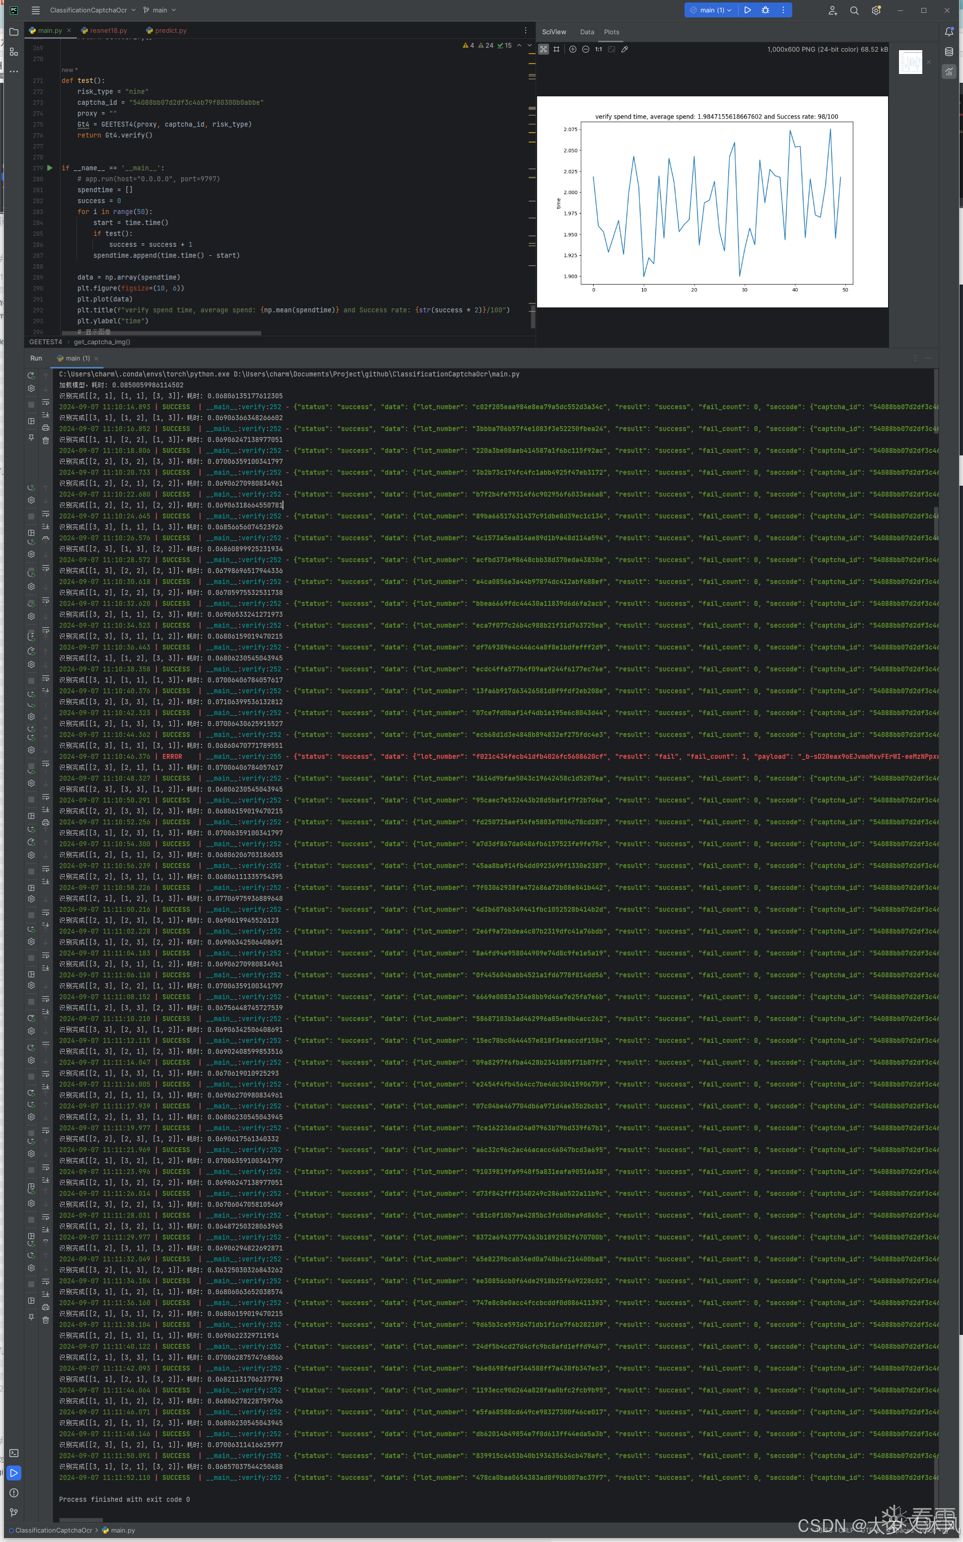Open the main git branch dropdown
This screenshot has width=963, height=1542.
point(160,10)
